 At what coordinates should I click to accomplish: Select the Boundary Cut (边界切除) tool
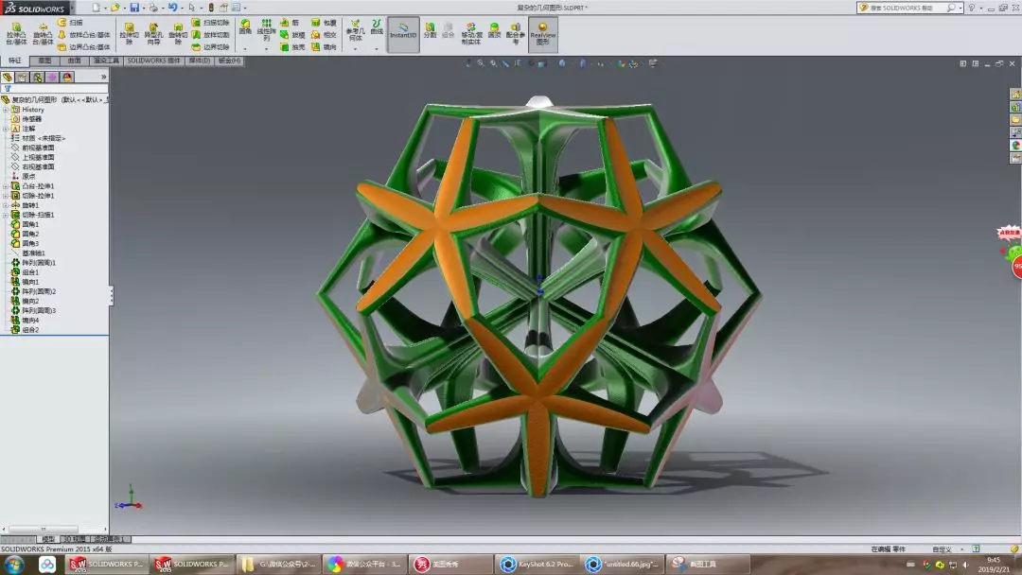point(210,47)
